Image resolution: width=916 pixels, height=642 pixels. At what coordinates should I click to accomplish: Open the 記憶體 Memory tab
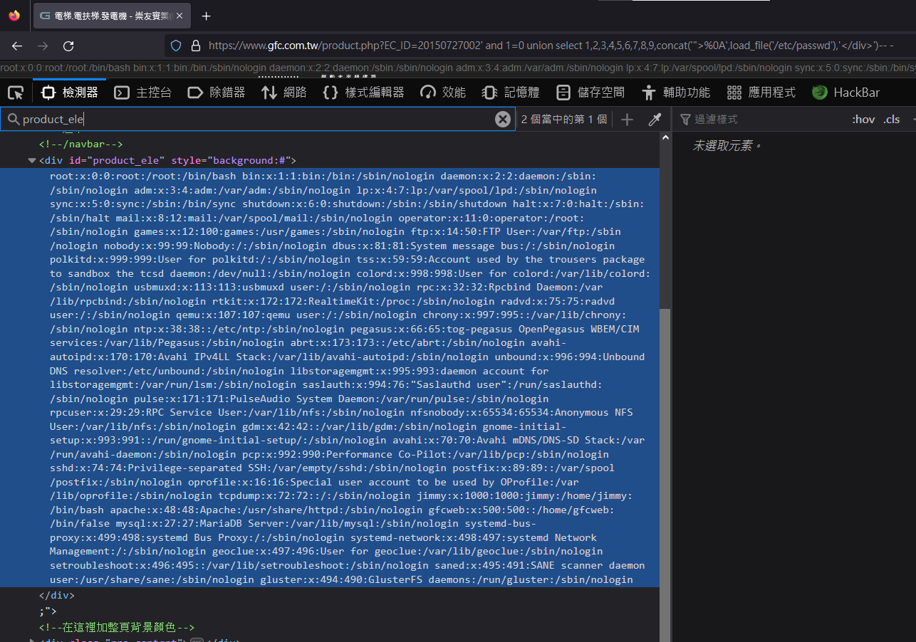(511, 93)
